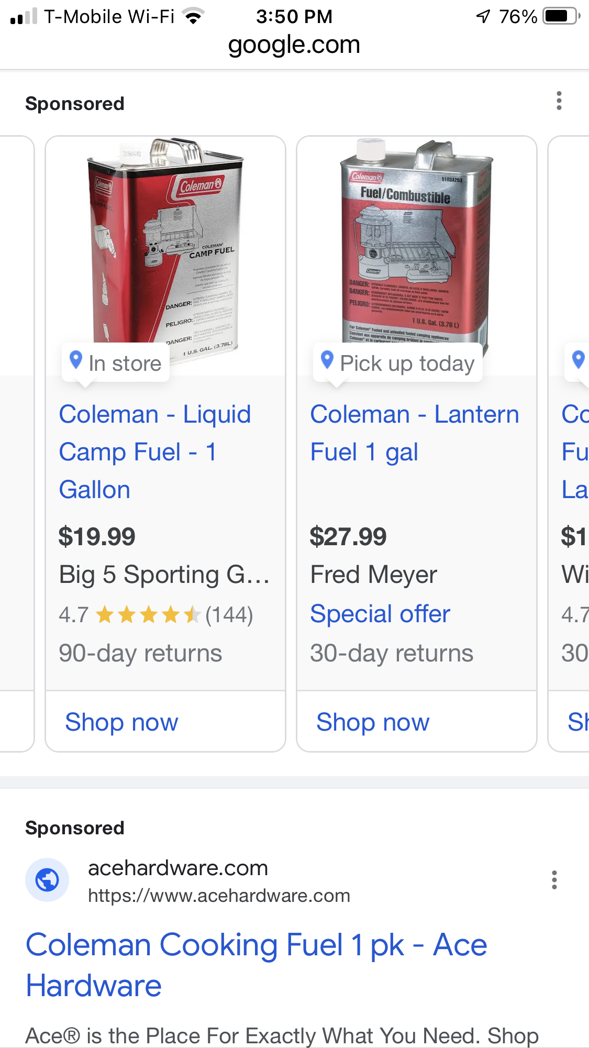Open three-dot menu beside acehardware.com ad
This screenshot has height=1048, width=589.
554,880
